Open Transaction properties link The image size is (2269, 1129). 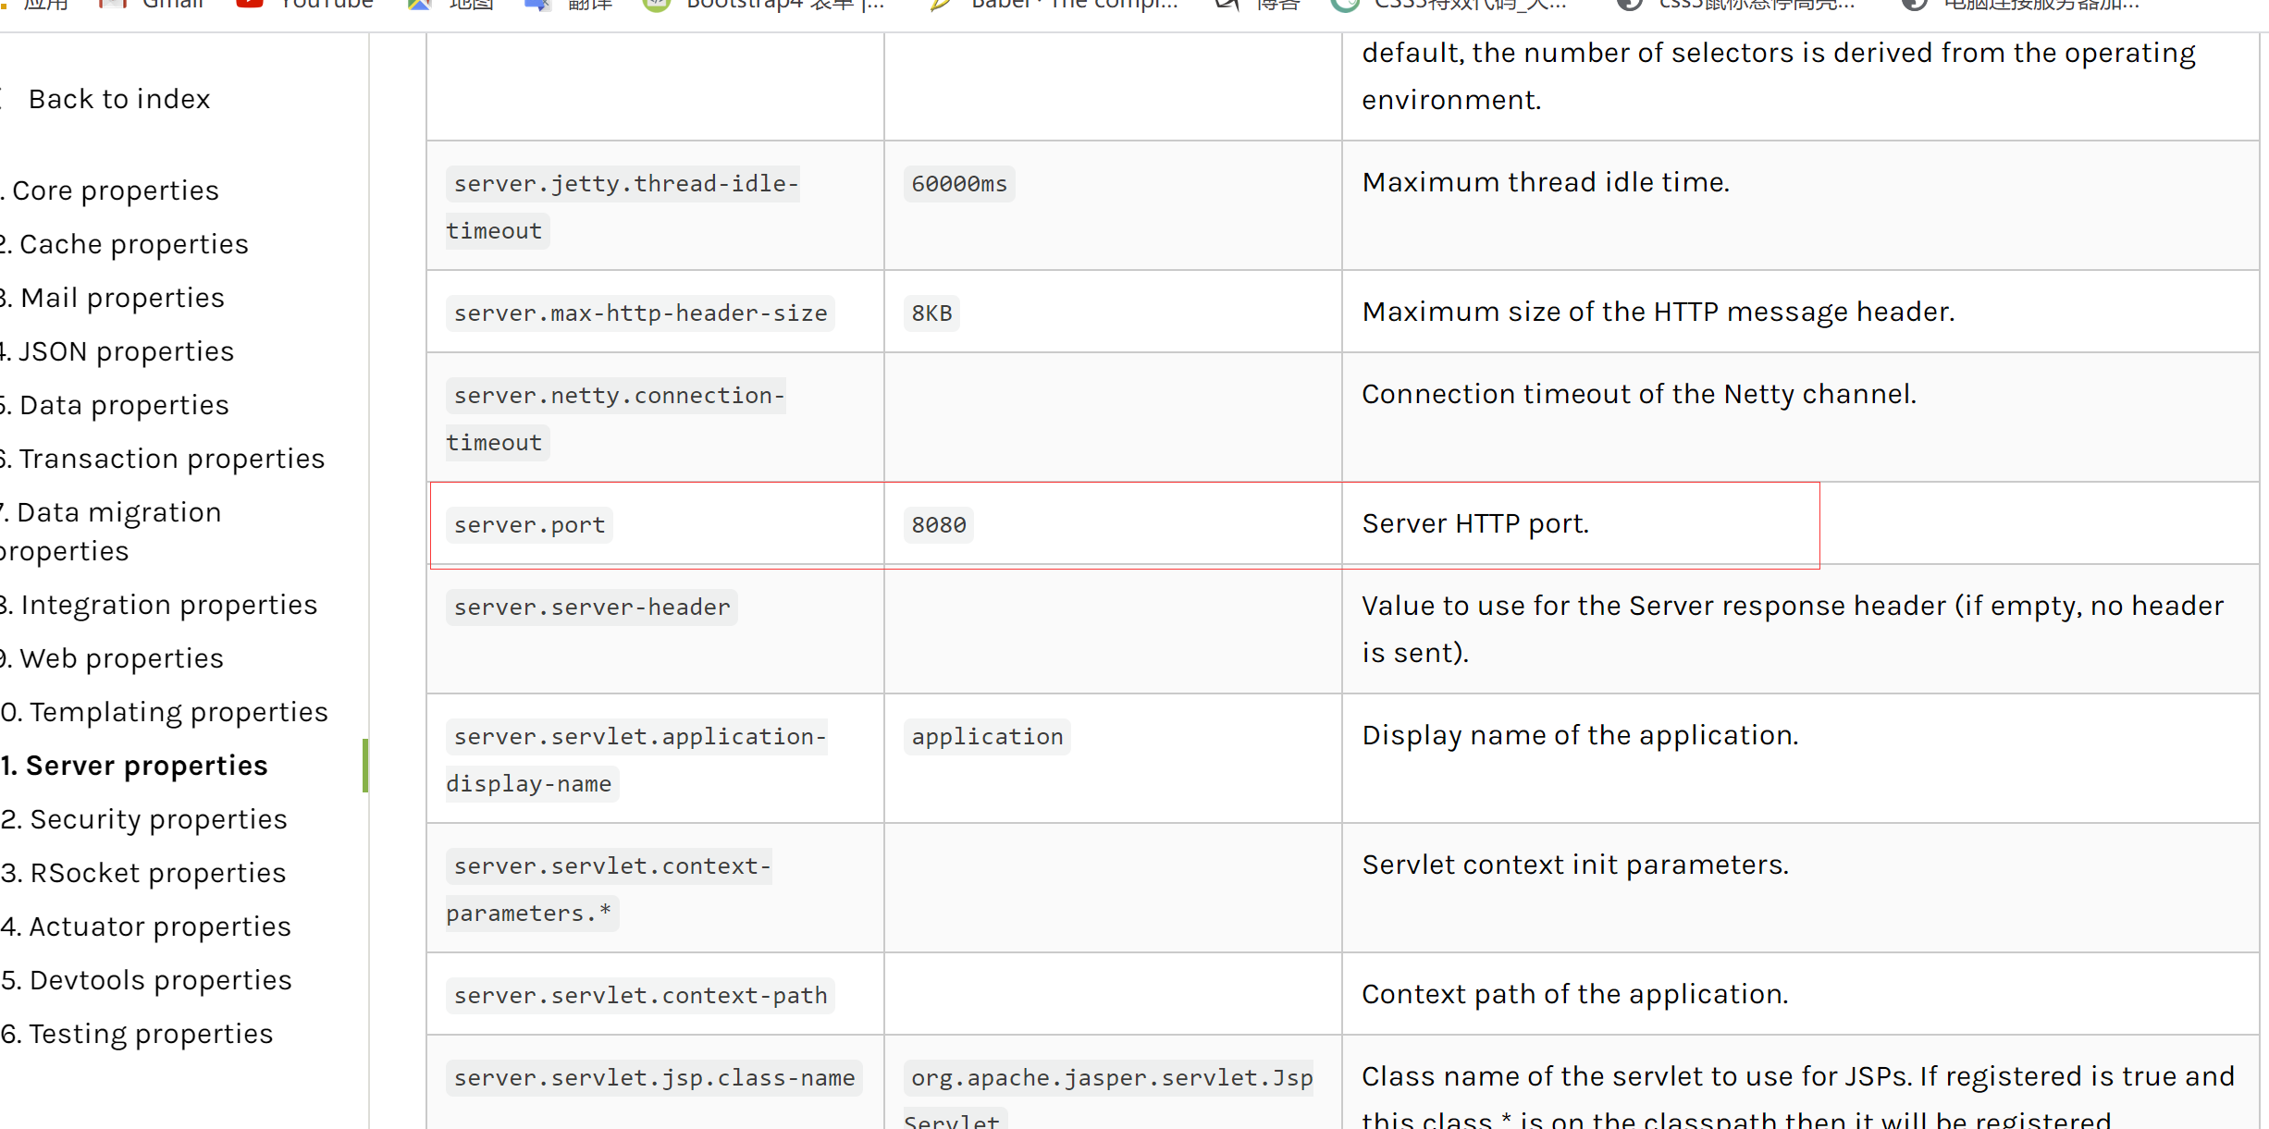[x=171, y=459]
